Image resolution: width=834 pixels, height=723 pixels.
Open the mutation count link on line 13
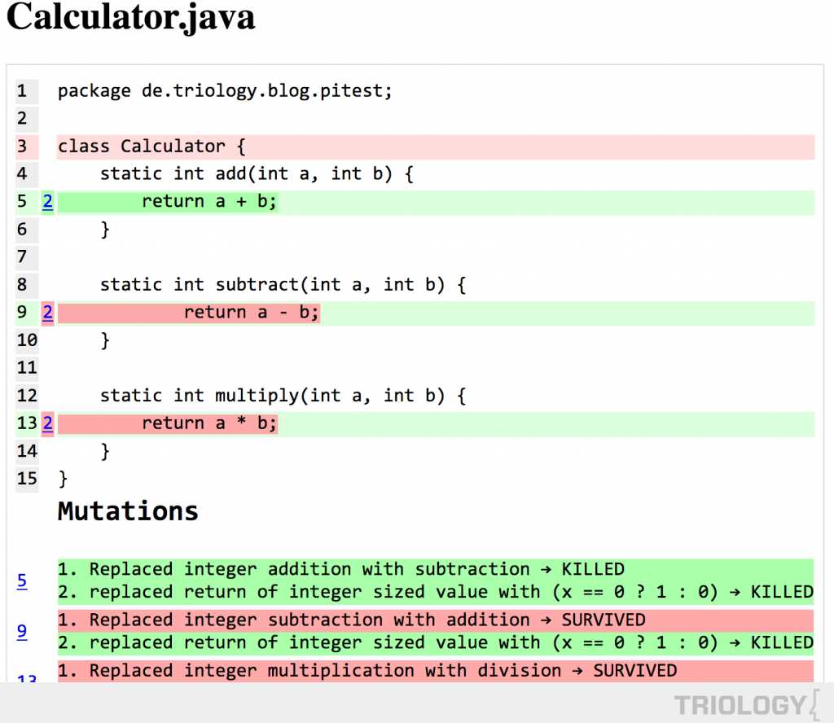click(48, 423)
